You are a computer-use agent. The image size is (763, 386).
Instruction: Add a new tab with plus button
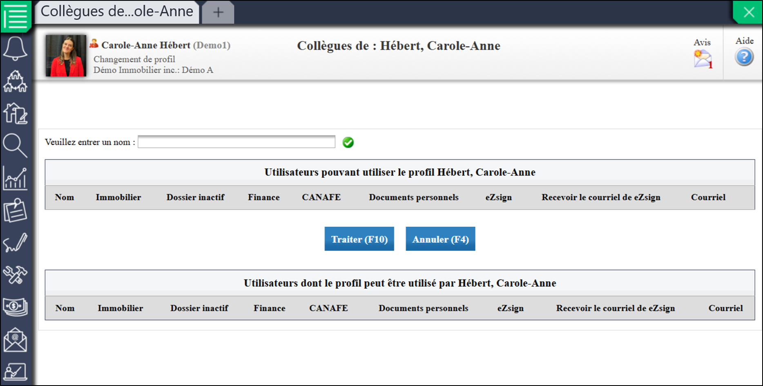point(218,12)
